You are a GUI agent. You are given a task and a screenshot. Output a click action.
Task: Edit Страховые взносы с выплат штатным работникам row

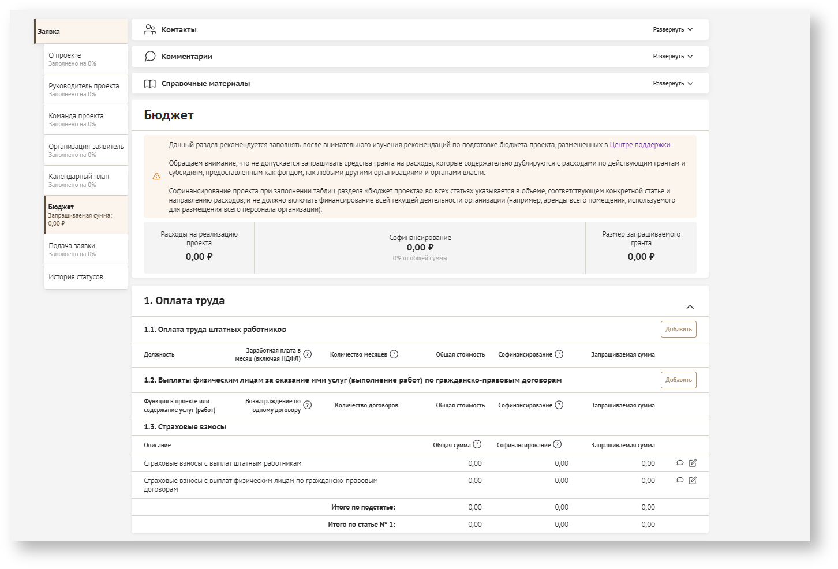693,463
